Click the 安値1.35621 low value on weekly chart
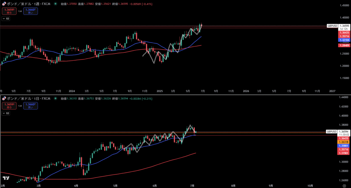 pyautogui.click(x=103, y=4)
